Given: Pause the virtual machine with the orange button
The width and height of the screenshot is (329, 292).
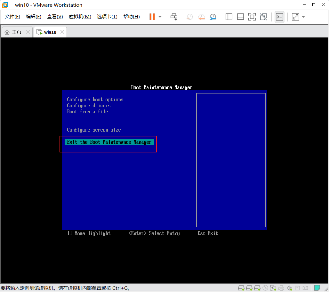Looking at the screenshot, I should point(152,17).
